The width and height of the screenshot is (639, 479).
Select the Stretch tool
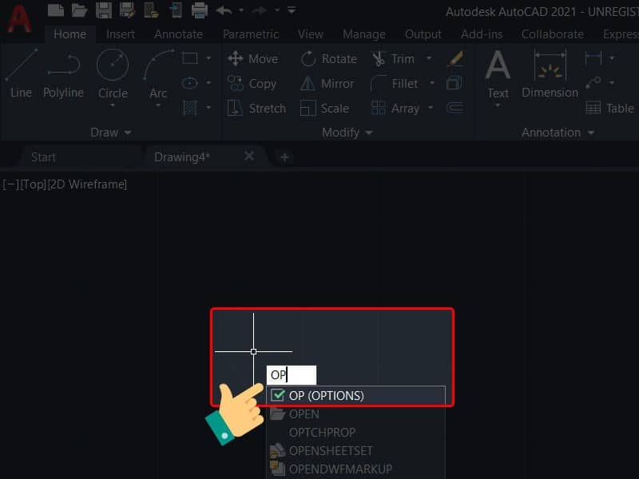click(257, 108)
